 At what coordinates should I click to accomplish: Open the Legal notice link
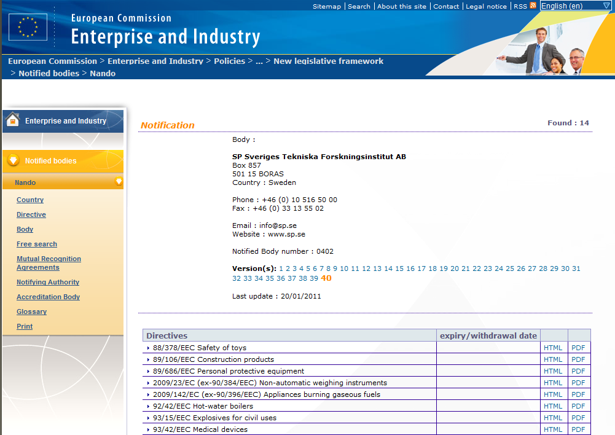click(x=486, y=6)
